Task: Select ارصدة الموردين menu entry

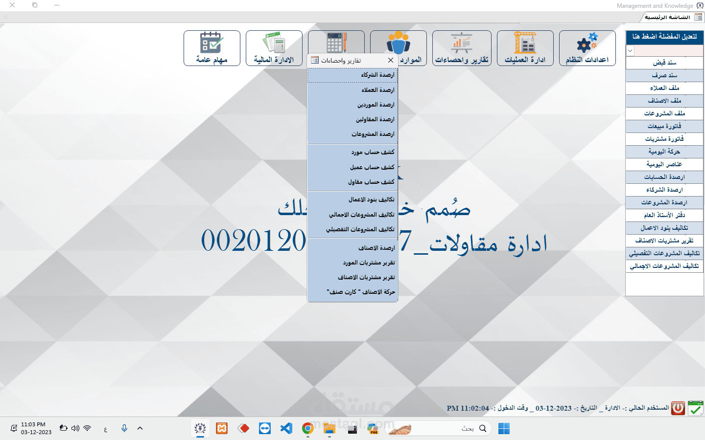Action: [352, 105]
